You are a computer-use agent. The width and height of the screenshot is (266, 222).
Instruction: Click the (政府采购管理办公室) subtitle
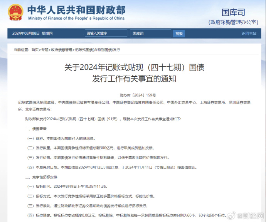point(233,22)
